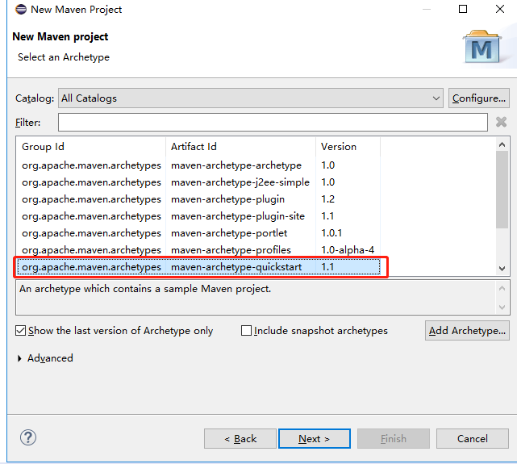The image size is (517, 464).
Task: Click the Add Archetype... button
Action: tap(467, 330)
